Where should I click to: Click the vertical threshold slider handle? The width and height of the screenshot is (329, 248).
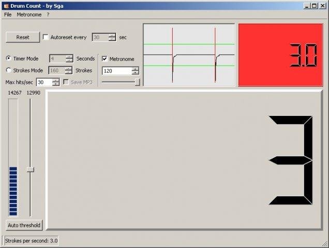(x=31, y=169)
